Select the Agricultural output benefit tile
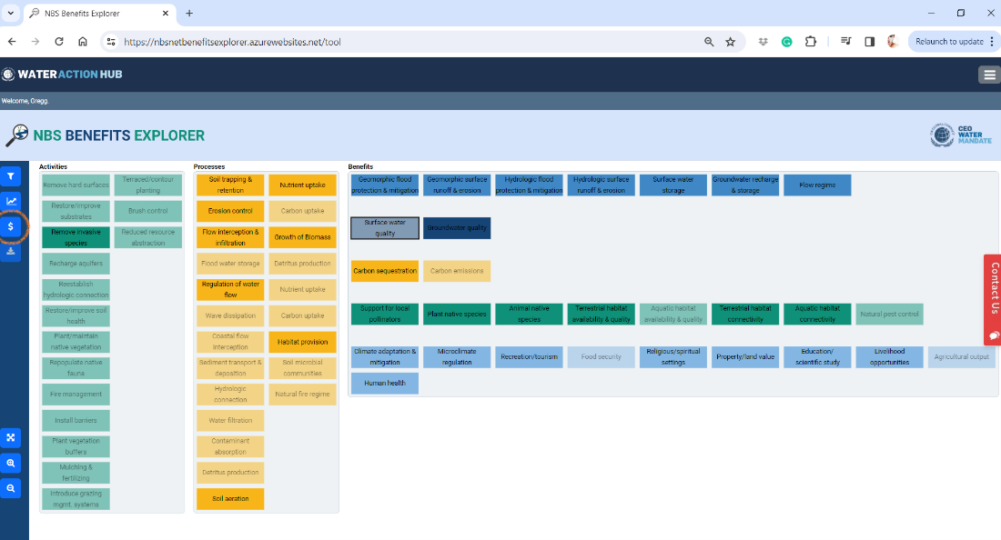This screenshot has width=1001, height=540. coord(962,357)
